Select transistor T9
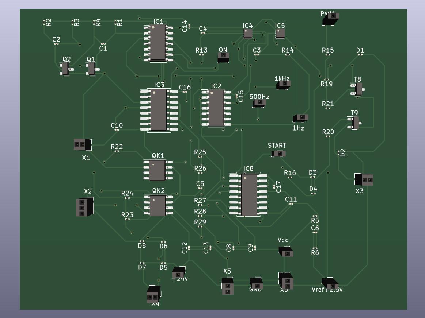The height and width of the screenshot is (318, 425). click(355, 123)
